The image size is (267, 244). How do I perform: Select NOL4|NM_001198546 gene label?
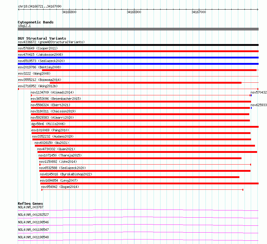click(x=33, y=222)
